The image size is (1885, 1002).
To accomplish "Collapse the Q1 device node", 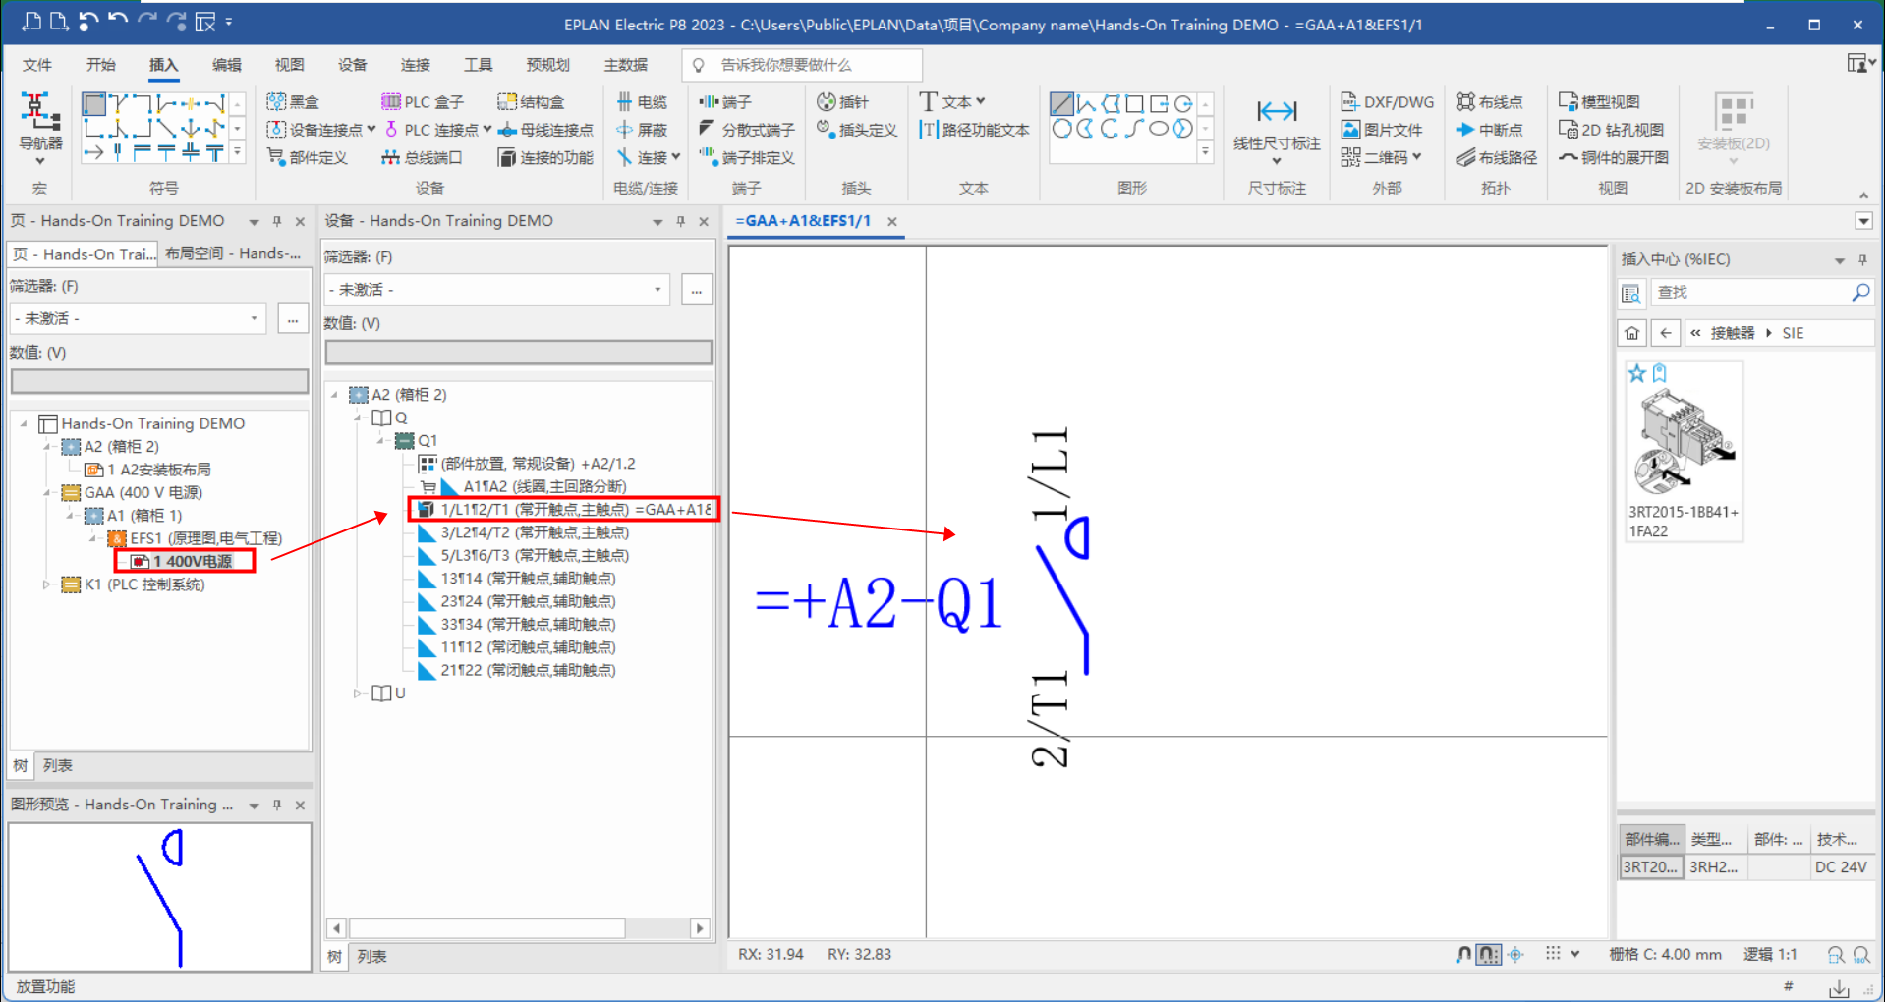I will coord(380,441).
